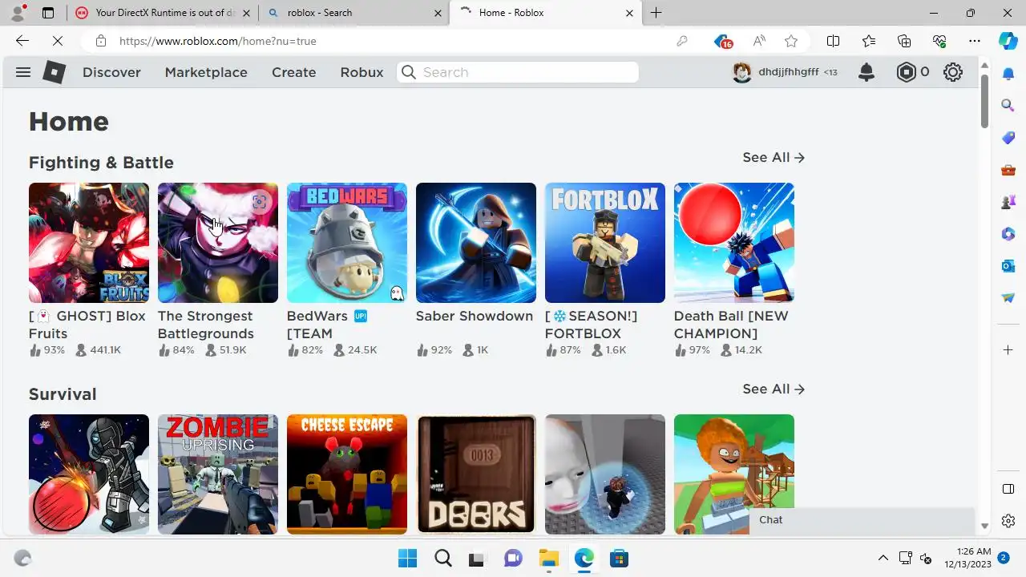The image size is (1026, 577).
Task: Open the split screen icon
Action: (834, 41)
